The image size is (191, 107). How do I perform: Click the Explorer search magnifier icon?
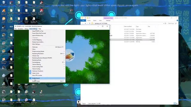point(176,23)
